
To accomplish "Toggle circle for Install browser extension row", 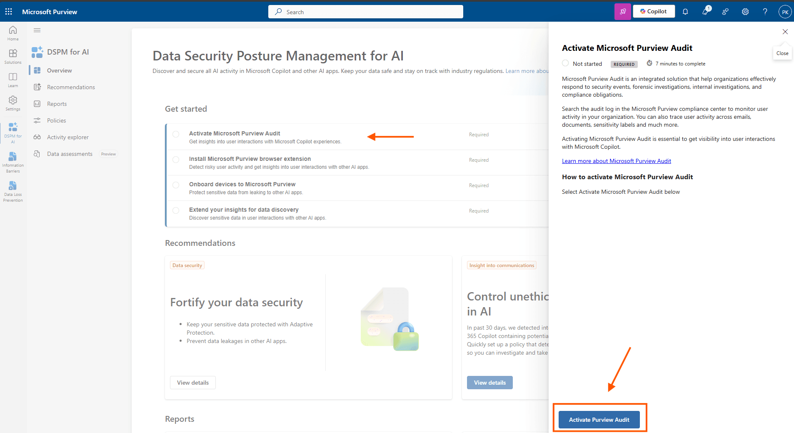I will tap(176, 160).
